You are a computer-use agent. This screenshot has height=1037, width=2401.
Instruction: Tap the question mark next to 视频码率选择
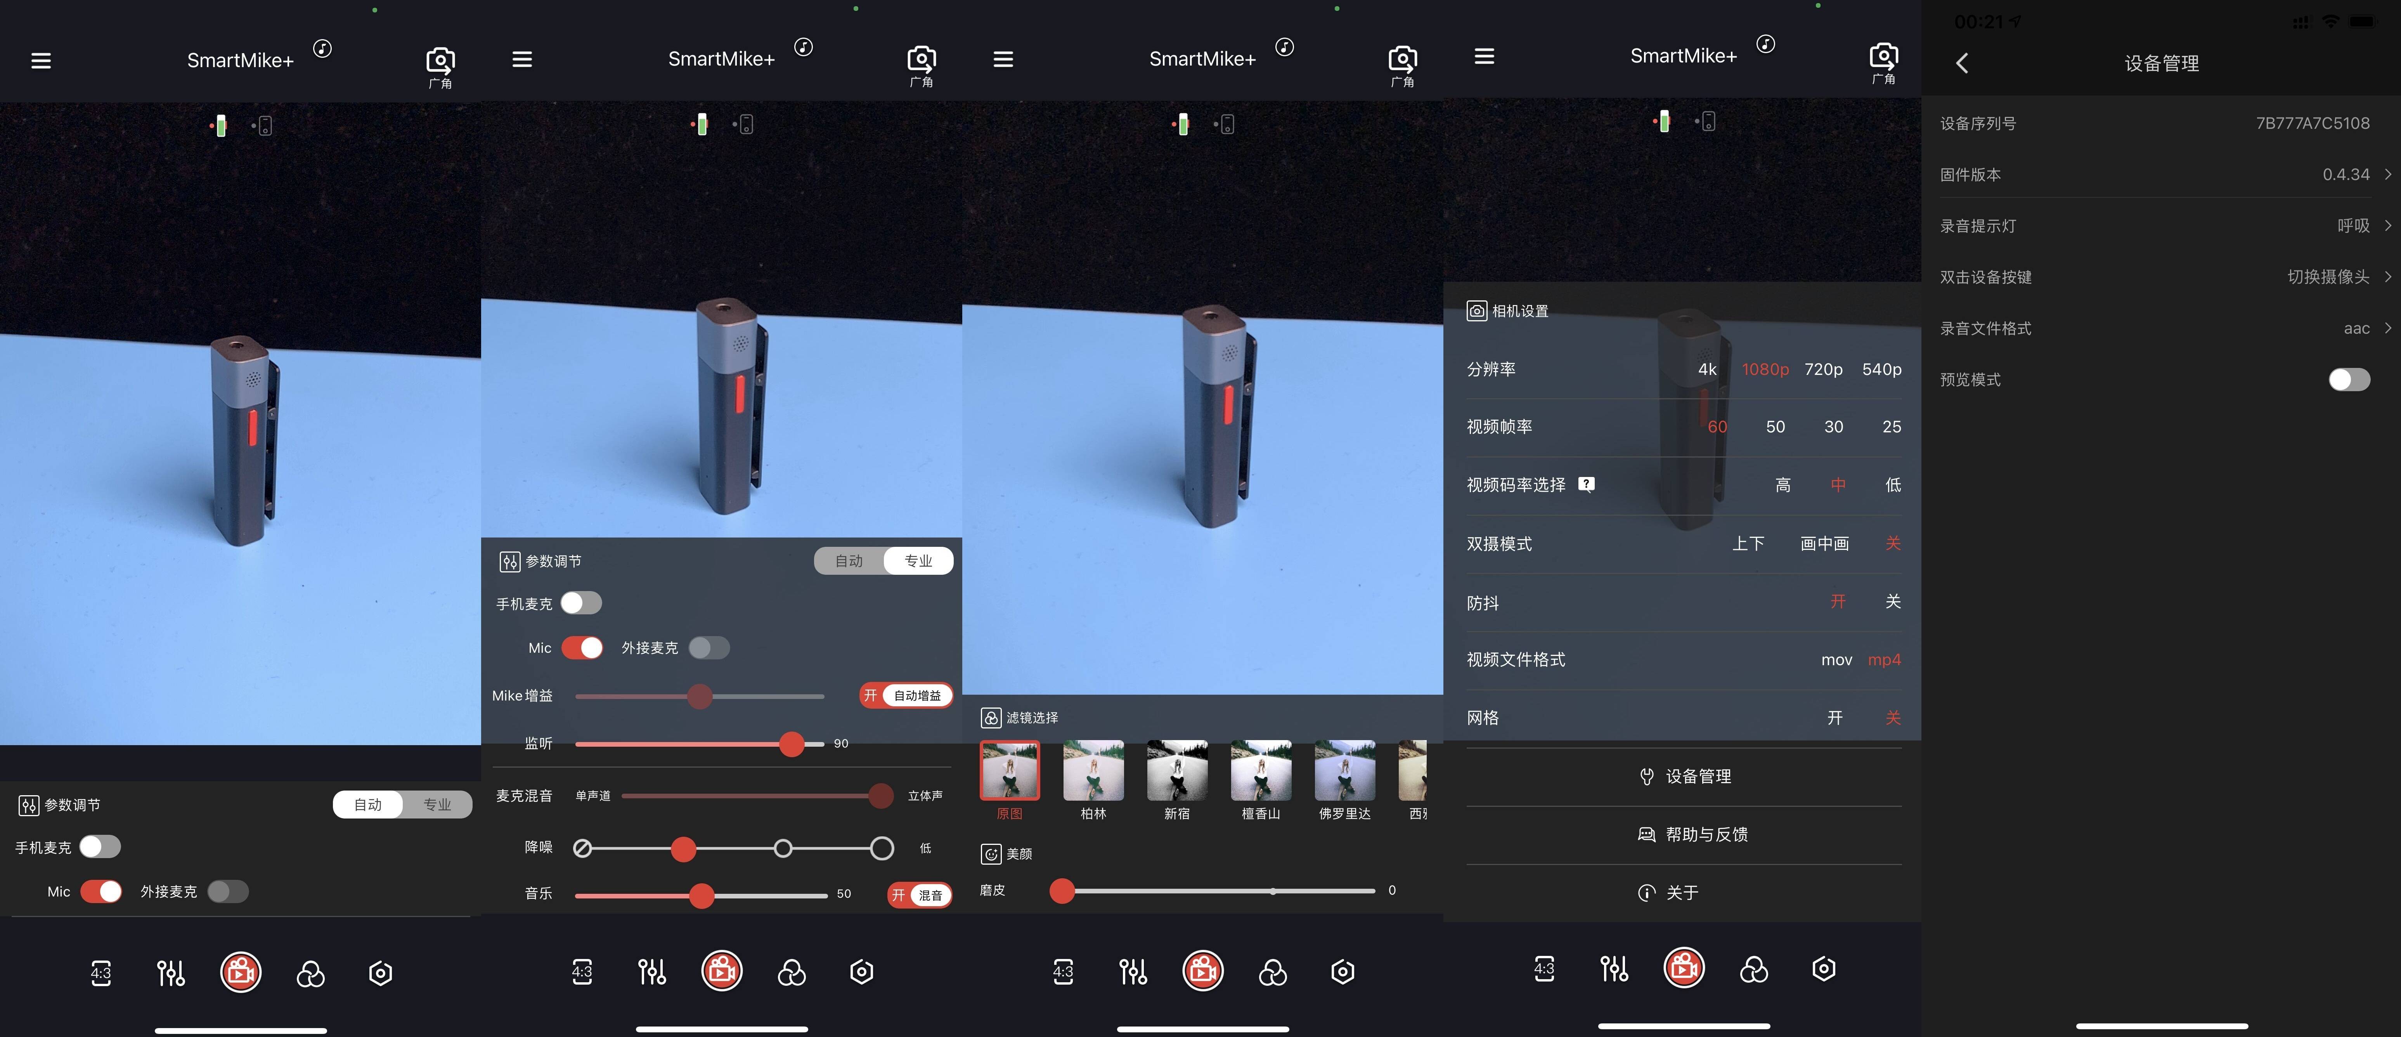(1586, 484)
